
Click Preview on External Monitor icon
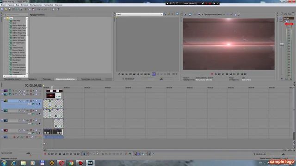pos(190,14)
